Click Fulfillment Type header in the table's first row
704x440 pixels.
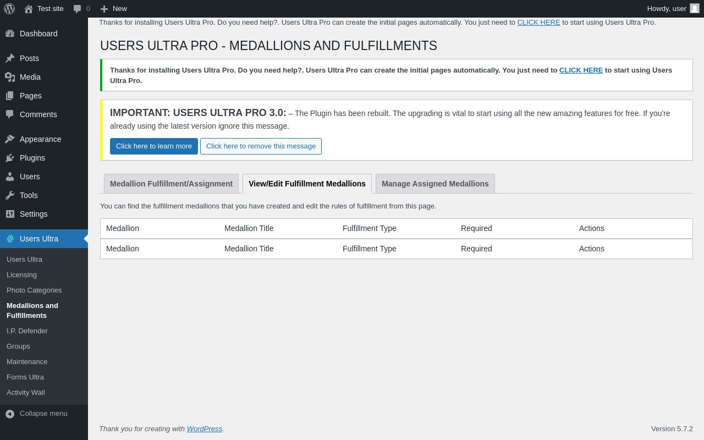pos(369,228)
